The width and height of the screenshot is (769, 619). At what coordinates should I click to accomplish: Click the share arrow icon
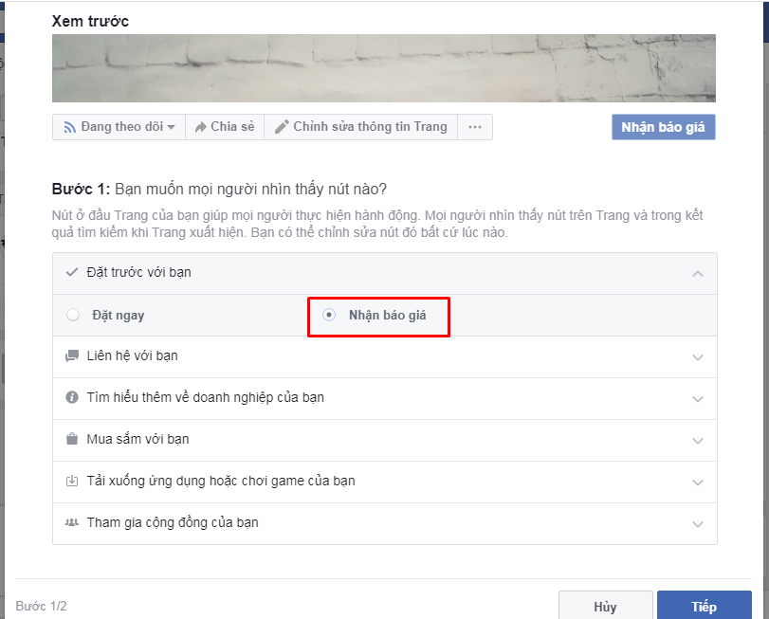click(x=201, y=127)
